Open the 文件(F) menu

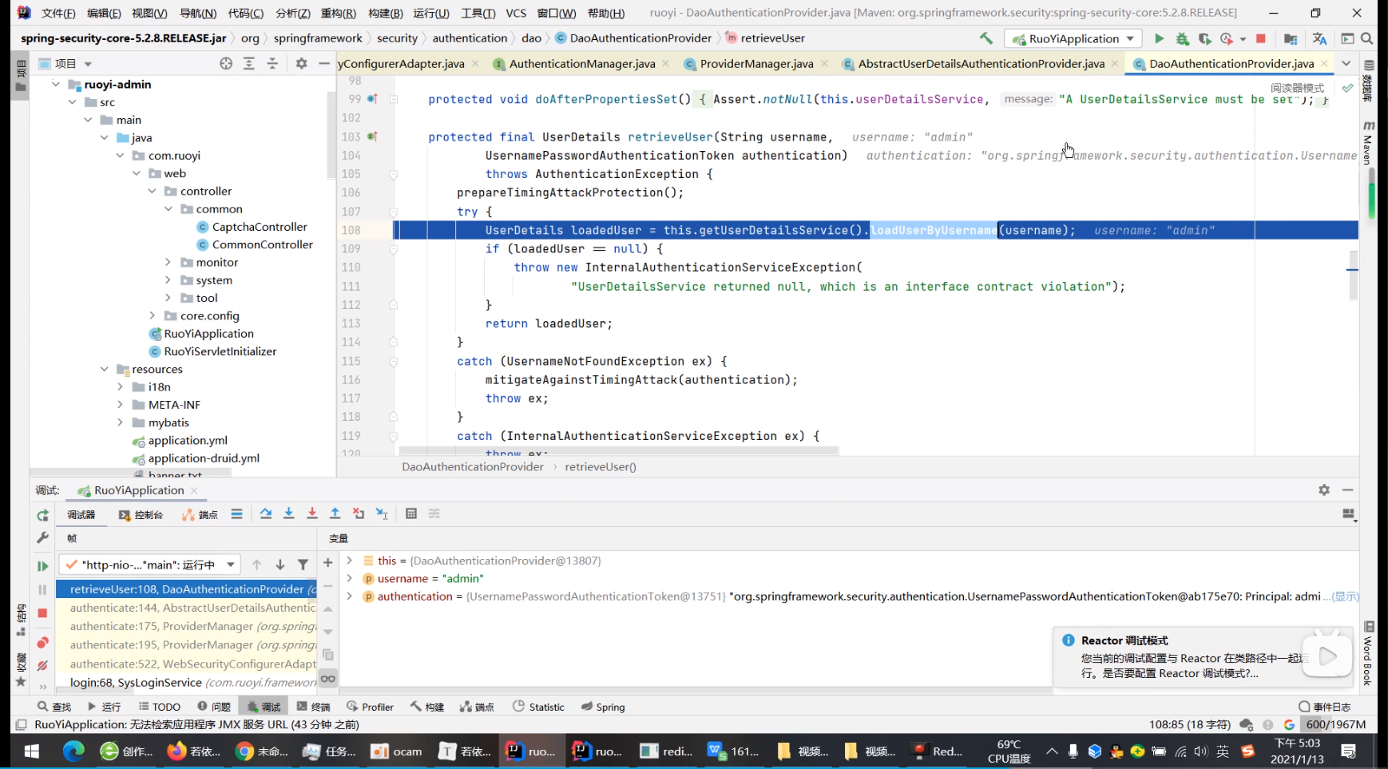58,13
